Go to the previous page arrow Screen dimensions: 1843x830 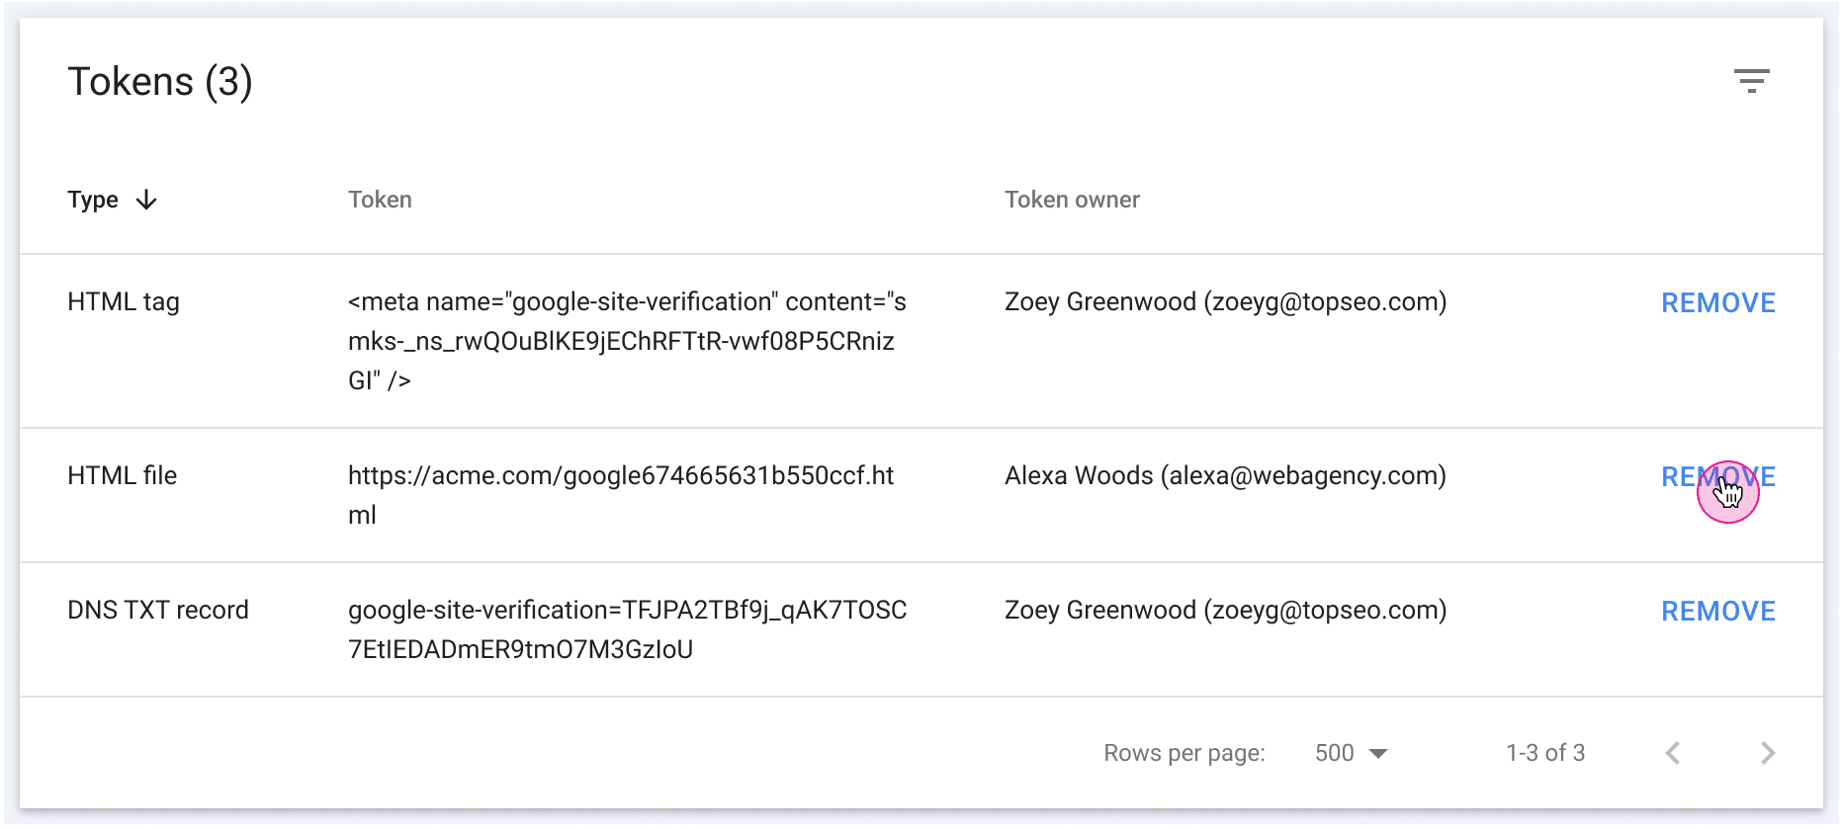tap(1673, 753)
